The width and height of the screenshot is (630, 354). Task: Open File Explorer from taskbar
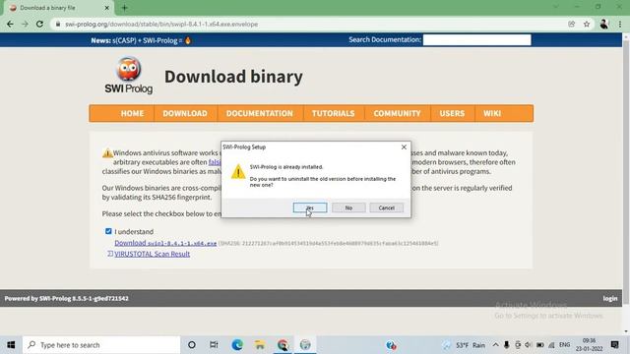point(260,345)
